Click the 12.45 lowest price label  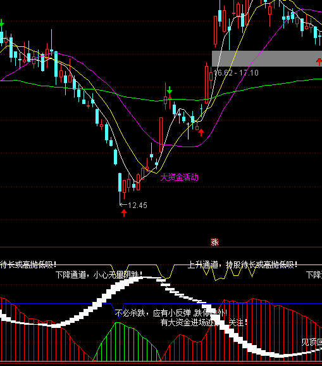137,206
